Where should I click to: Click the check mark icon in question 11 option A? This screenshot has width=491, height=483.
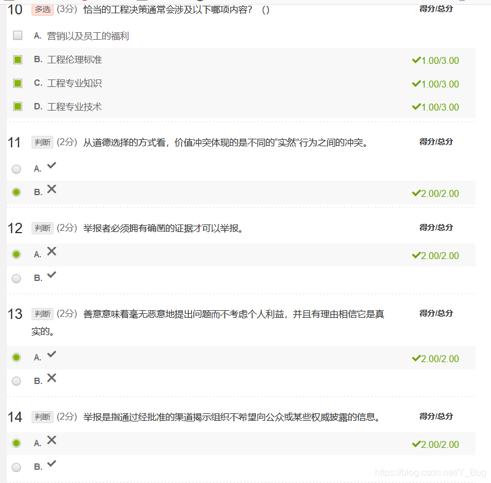(x=52, y=165)
